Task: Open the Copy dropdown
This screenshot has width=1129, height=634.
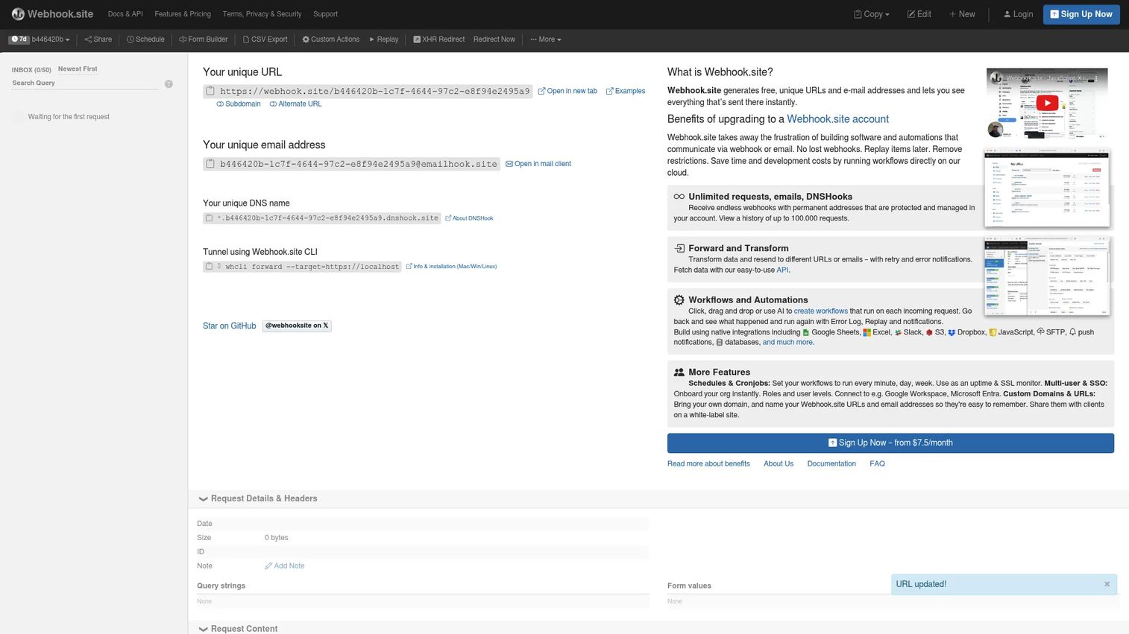Action: pyautogui.click(x=872, y=14)
